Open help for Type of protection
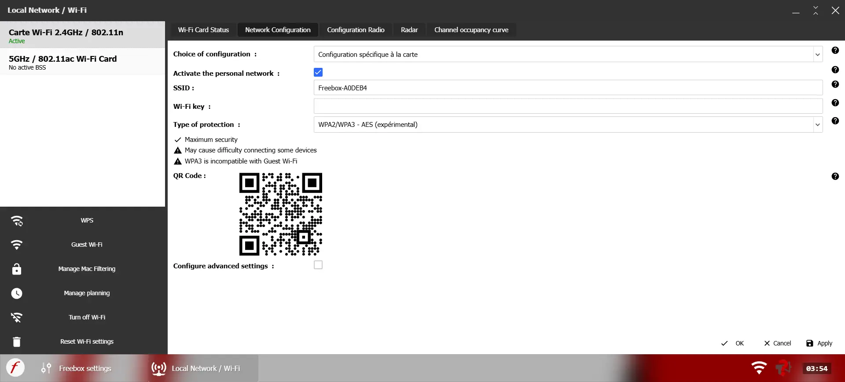 point(835,121)
